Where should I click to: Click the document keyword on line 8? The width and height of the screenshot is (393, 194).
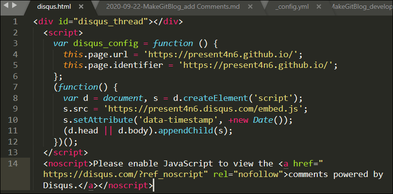[123, 98]
